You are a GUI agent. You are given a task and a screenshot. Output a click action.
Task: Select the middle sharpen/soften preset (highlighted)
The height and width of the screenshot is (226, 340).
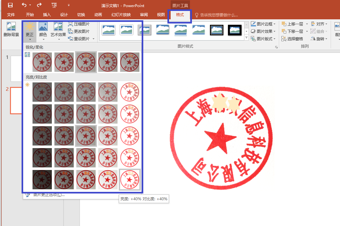coord(86,62)
